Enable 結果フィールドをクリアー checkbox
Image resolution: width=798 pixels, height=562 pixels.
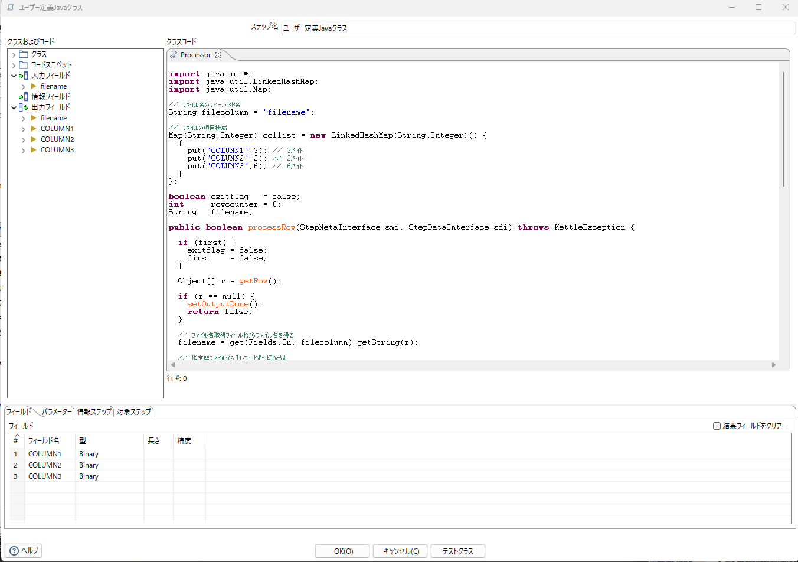point(717,426)
